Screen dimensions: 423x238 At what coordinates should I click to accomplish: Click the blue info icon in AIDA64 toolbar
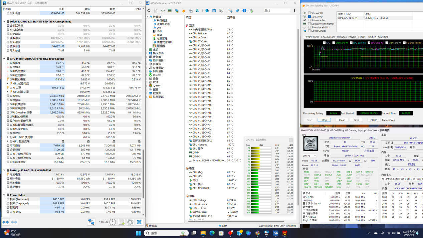point(244,11)
